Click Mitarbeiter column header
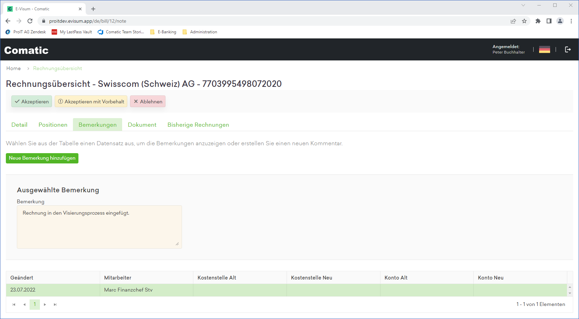 point(147,277)
